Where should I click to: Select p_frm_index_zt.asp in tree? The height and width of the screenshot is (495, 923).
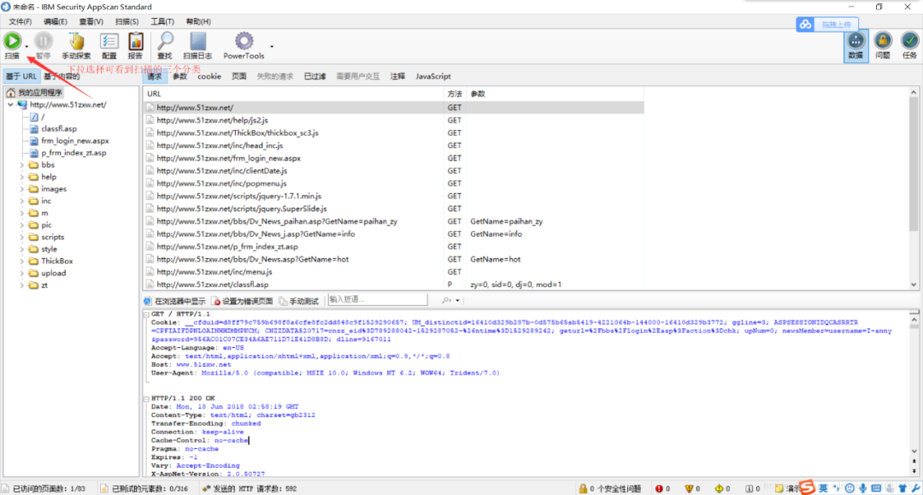(x=73, y=153)
